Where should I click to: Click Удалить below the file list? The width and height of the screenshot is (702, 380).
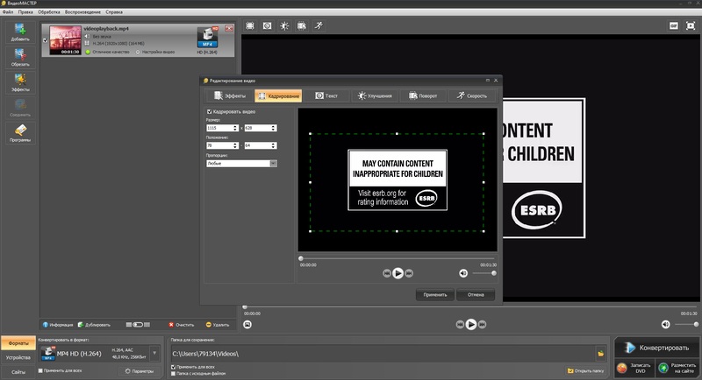coord(218,325)
